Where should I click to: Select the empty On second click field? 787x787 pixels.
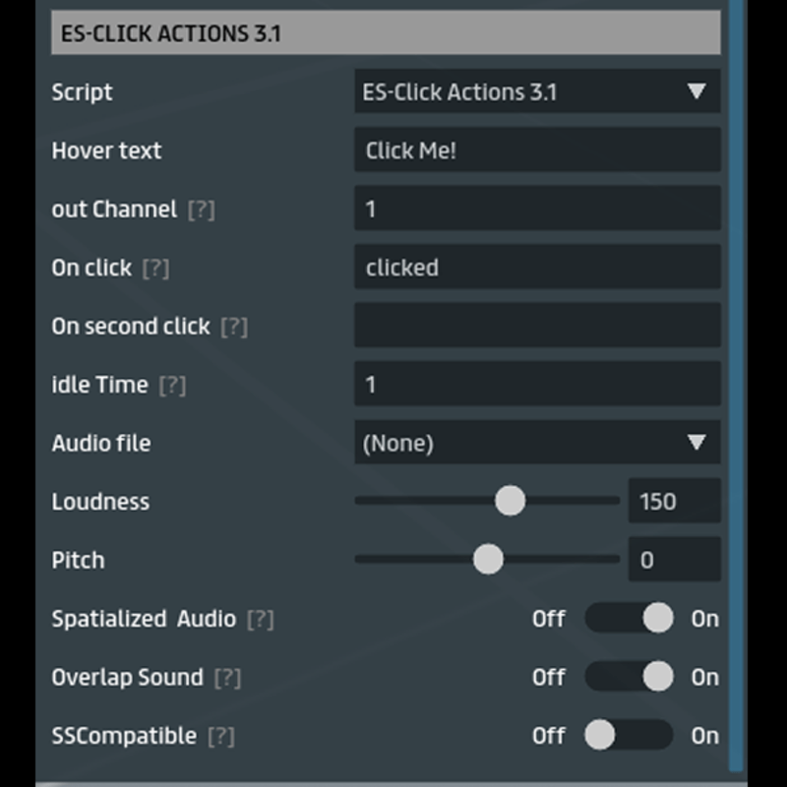[537, 326]
